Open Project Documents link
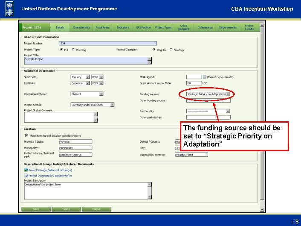Image resolution: width=301 pixels, height=226 pixels. [50, 176]
